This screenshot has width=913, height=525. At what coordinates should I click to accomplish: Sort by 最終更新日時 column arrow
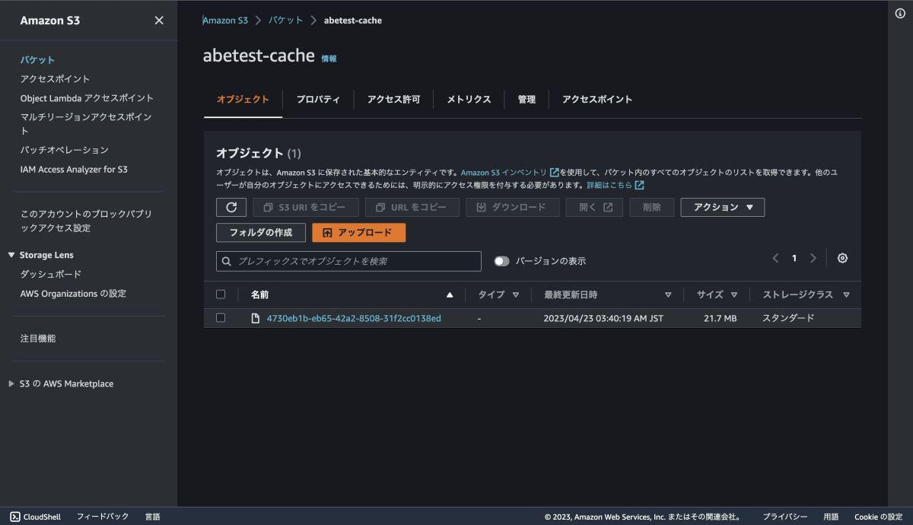click(668, 294)
